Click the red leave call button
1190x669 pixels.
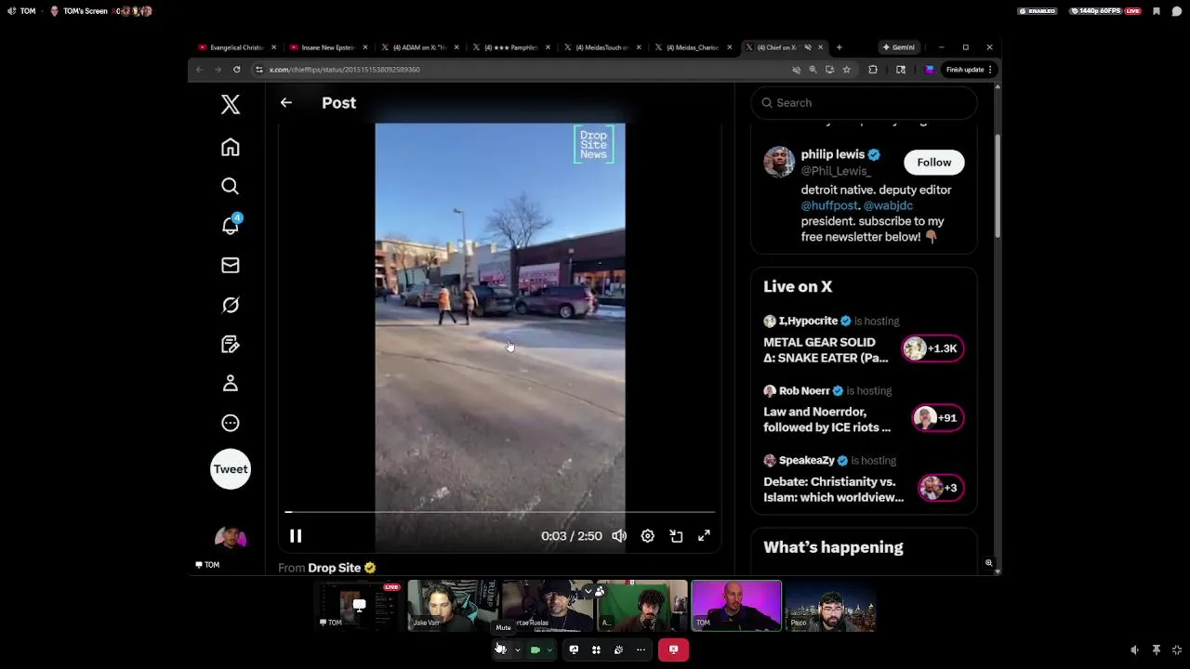(x=674, y=649)
